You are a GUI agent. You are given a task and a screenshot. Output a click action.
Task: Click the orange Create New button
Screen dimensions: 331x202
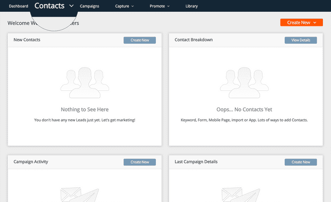tap(301, 22)
